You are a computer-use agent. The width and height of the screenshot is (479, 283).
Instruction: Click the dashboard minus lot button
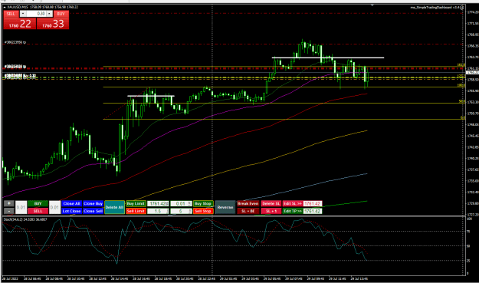(x=9, y=211)
